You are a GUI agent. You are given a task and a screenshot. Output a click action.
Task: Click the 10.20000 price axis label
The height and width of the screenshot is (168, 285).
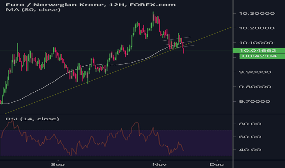pos(257,28)
